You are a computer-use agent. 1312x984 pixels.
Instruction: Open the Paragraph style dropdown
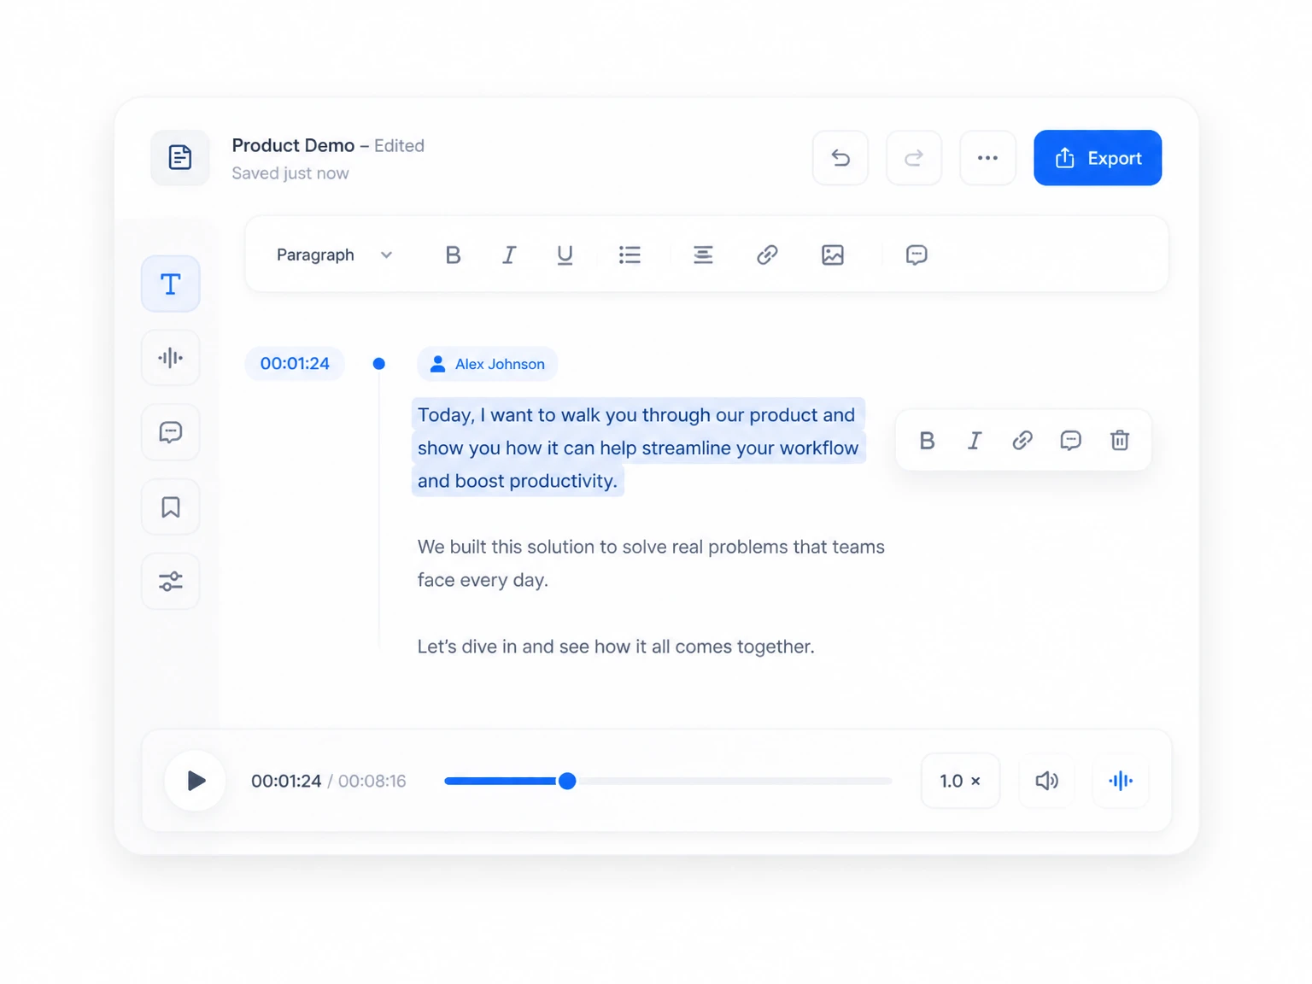point(334,255)
